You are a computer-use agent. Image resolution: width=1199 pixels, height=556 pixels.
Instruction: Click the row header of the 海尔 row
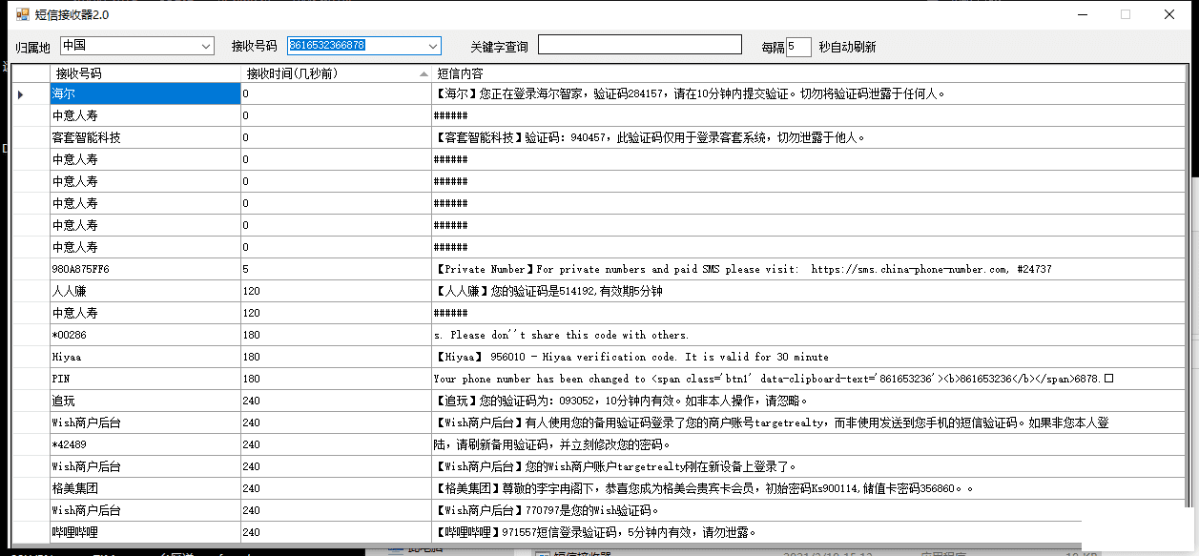tap(31, 93)
